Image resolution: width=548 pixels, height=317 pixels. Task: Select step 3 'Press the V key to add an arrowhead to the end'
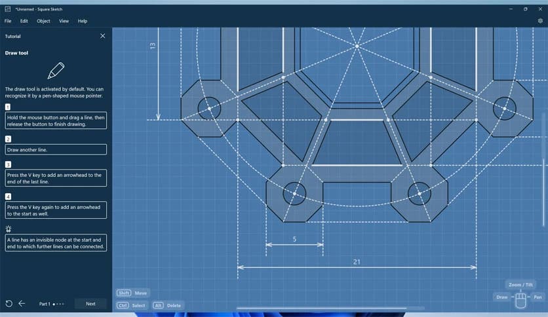click(x=56, y=178)
